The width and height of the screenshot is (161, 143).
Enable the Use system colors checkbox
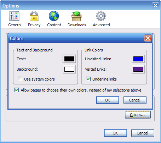[x=20, y=79]
